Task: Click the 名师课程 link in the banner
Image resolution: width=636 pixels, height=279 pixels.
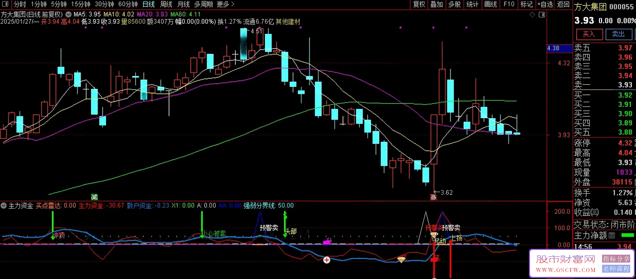Action: [615, 268]
